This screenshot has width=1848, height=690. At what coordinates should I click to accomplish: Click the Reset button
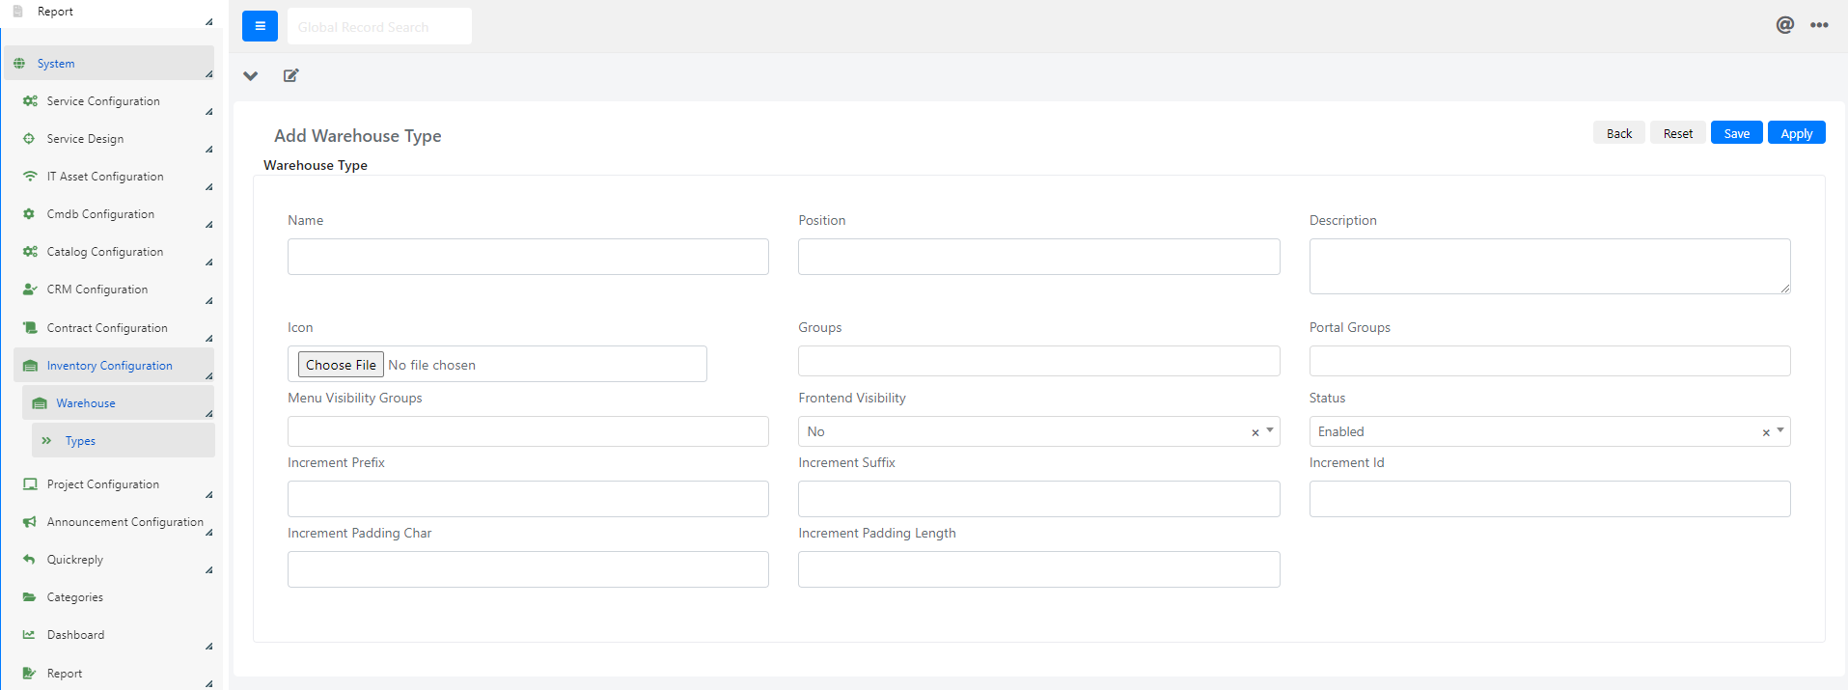pyautogui.click(x=1677, y=133)
